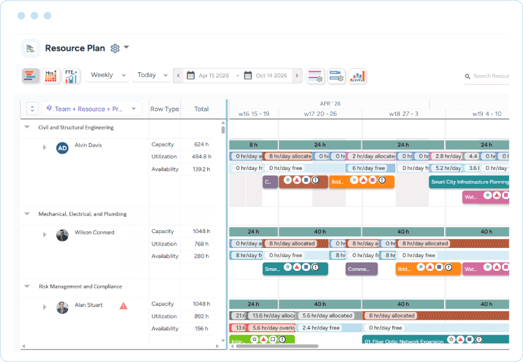Expand the Wilson Connard resource row

pyautogui.click(x=44, y=234)
